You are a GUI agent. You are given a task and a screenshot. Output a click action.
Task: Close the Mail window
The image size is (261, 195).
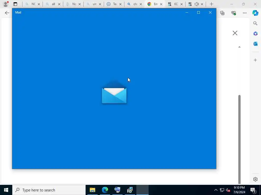tap(210, 12)
